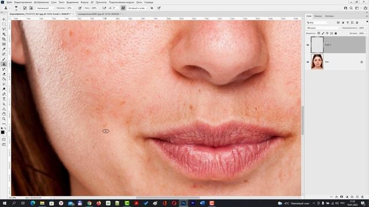Select the Clone Stamp tool
Viewport: 369px width, 207px height.
click(4, 64)
